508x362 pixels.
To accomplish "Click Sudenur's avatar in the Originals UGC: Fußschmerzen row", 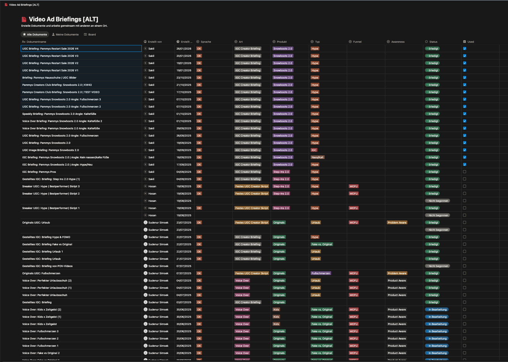I will point(145,273).
